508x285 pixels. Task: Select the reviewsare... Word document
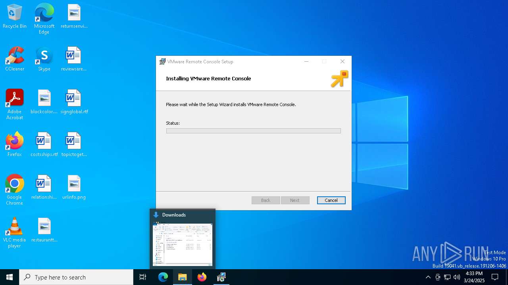(x=74, y=59)
